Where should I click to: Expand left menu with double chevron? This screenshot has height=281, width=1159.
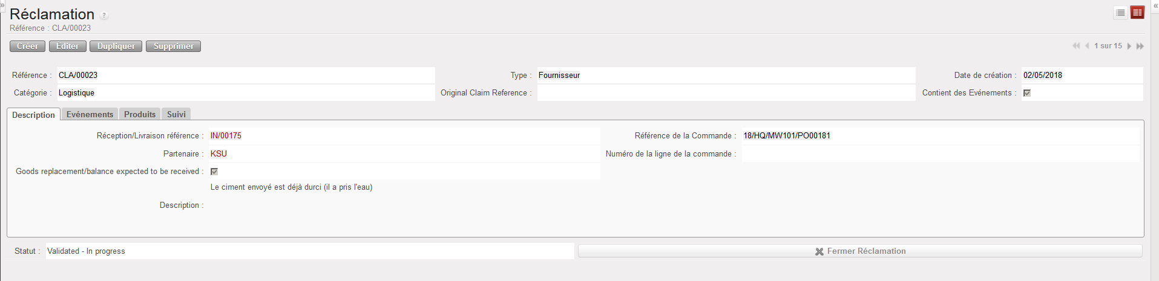pos(2,5)
